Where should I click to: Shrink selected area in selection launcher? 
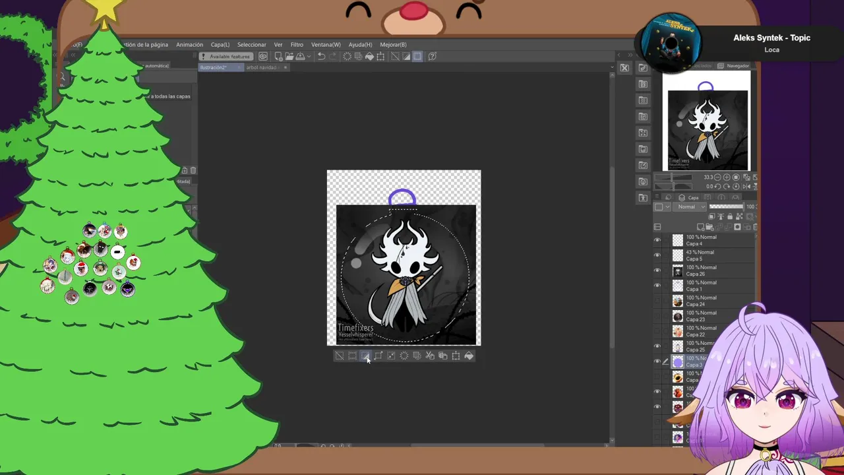[391, 356]
